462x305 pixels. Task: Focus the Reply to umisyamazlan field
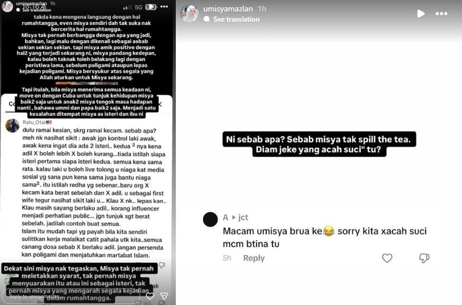pos(73,296)
